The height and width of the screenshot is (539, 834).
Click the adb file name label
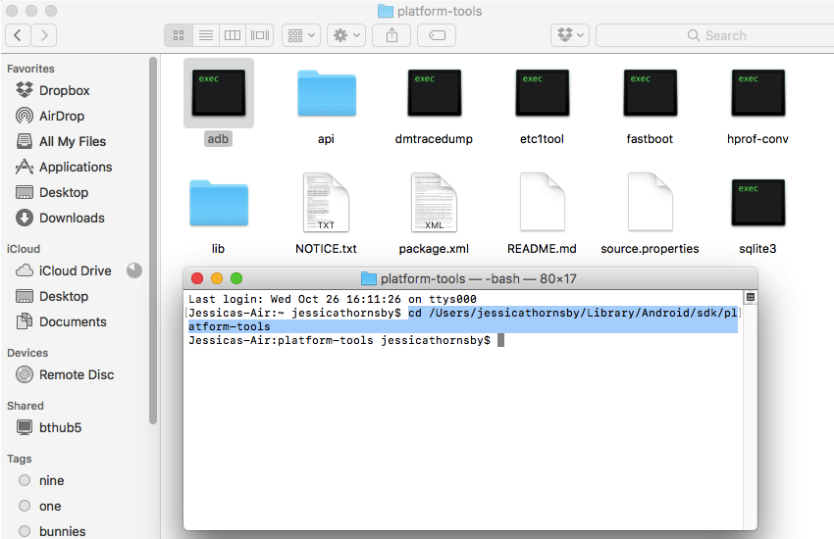click(x=218, y=139)
